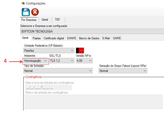Click the Configurações window title icon
Screen dimensions: 164x118
coord(23,4)
